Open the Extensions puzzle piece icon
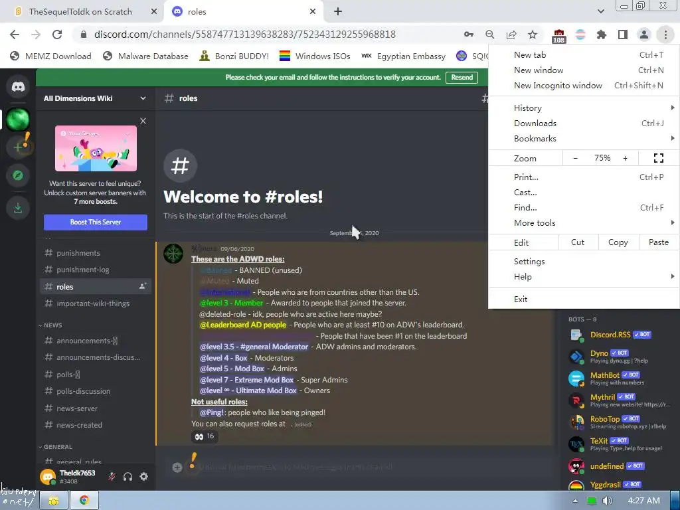 coord(602,35)
